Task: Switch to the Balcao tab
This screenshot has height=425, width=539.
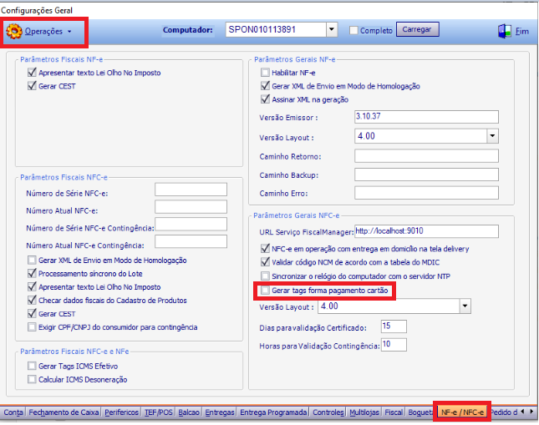Action: [189, 412]
